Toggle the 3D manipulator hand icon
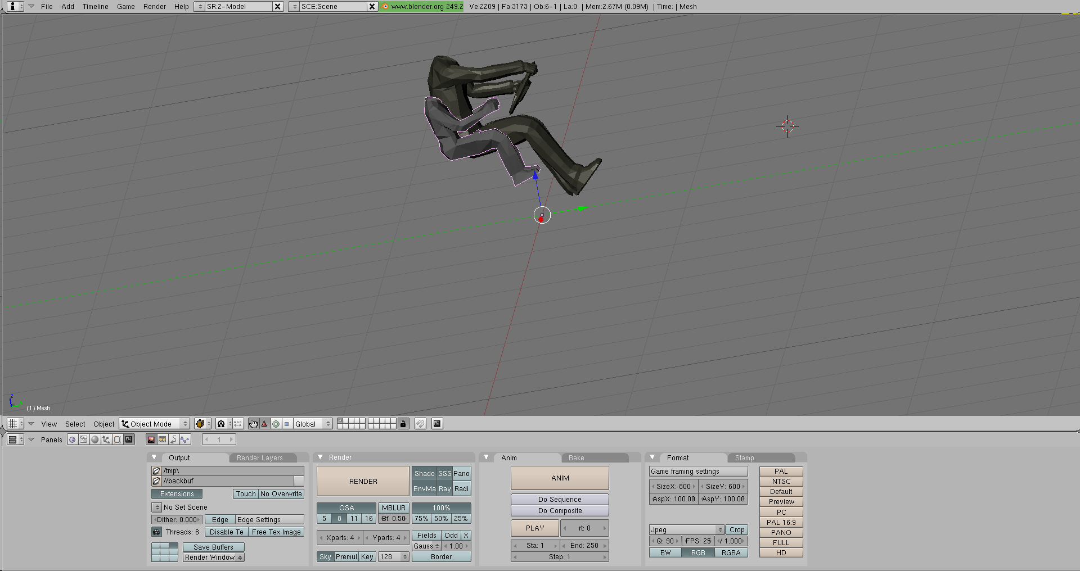 tap(254, 424)
